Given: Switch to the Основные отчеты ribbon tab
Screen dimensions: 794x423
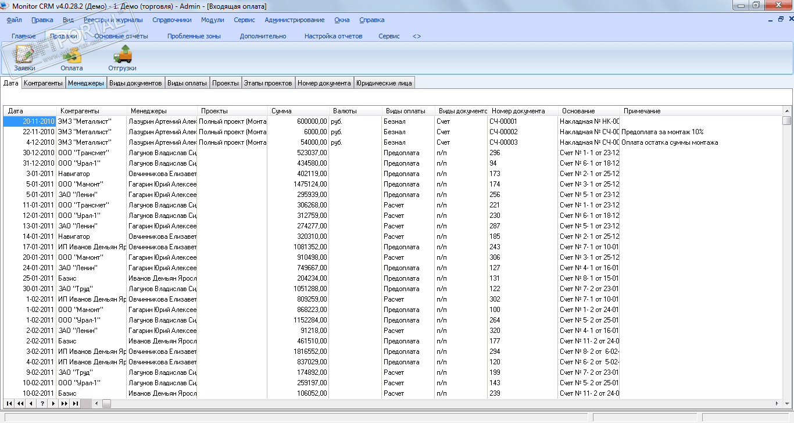Looking at the screenshot, I should pos(121,36).
